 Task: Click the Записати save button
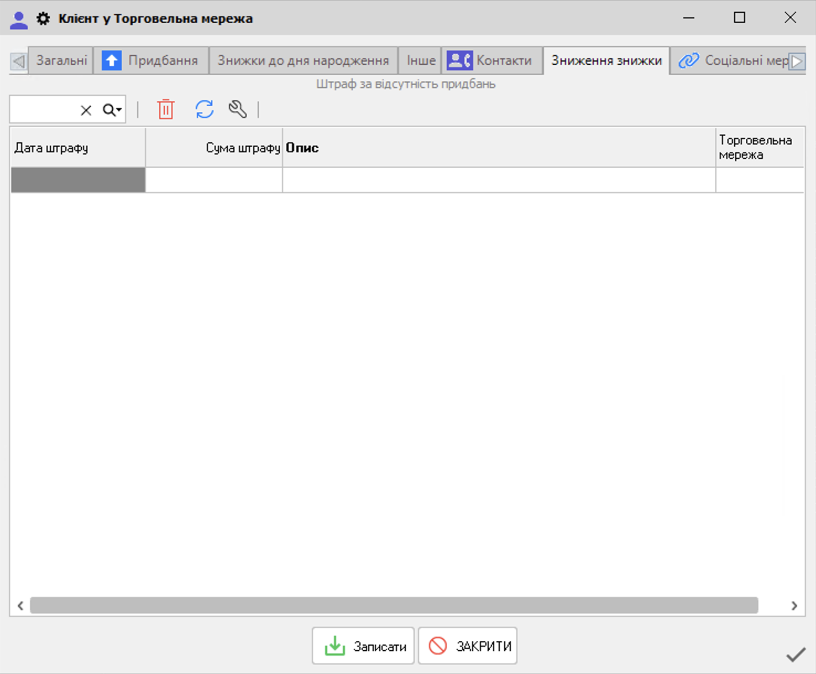pos(363,646)
